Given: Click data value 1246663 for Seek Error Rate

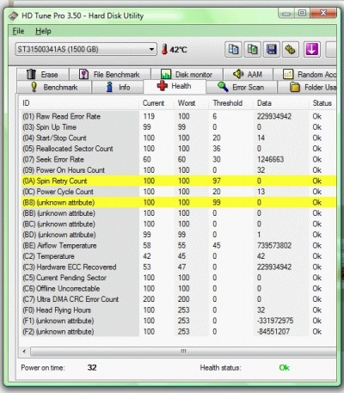Looking at the screenshot, I should (x=270, y=159).
